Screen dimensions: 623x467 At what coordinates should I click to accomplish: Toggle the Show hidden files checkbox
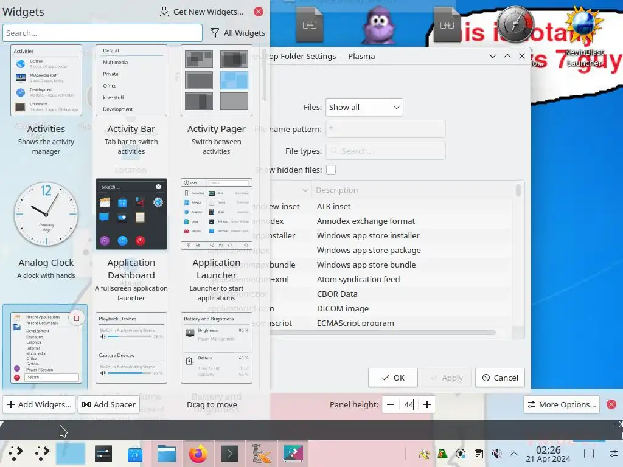click(x=331, y=170)
